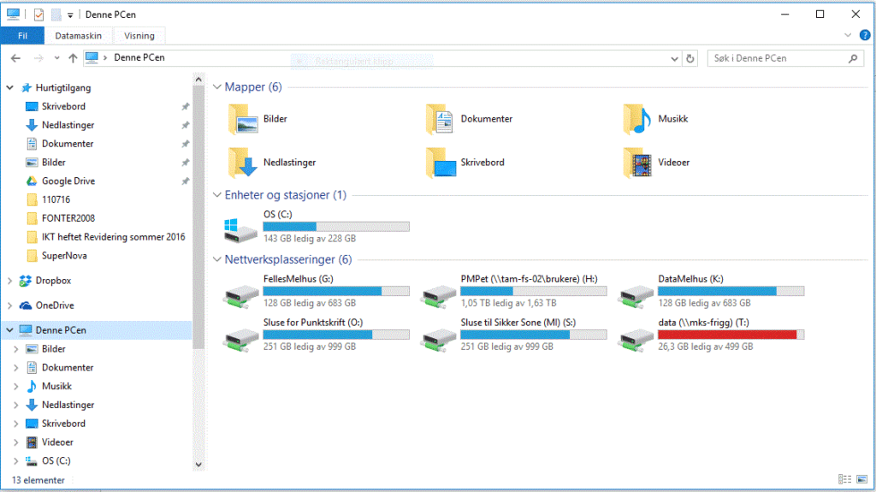Expand the Dropbox tree node
The height and width of the screenshot is (492, 876).
pos(10,281)
